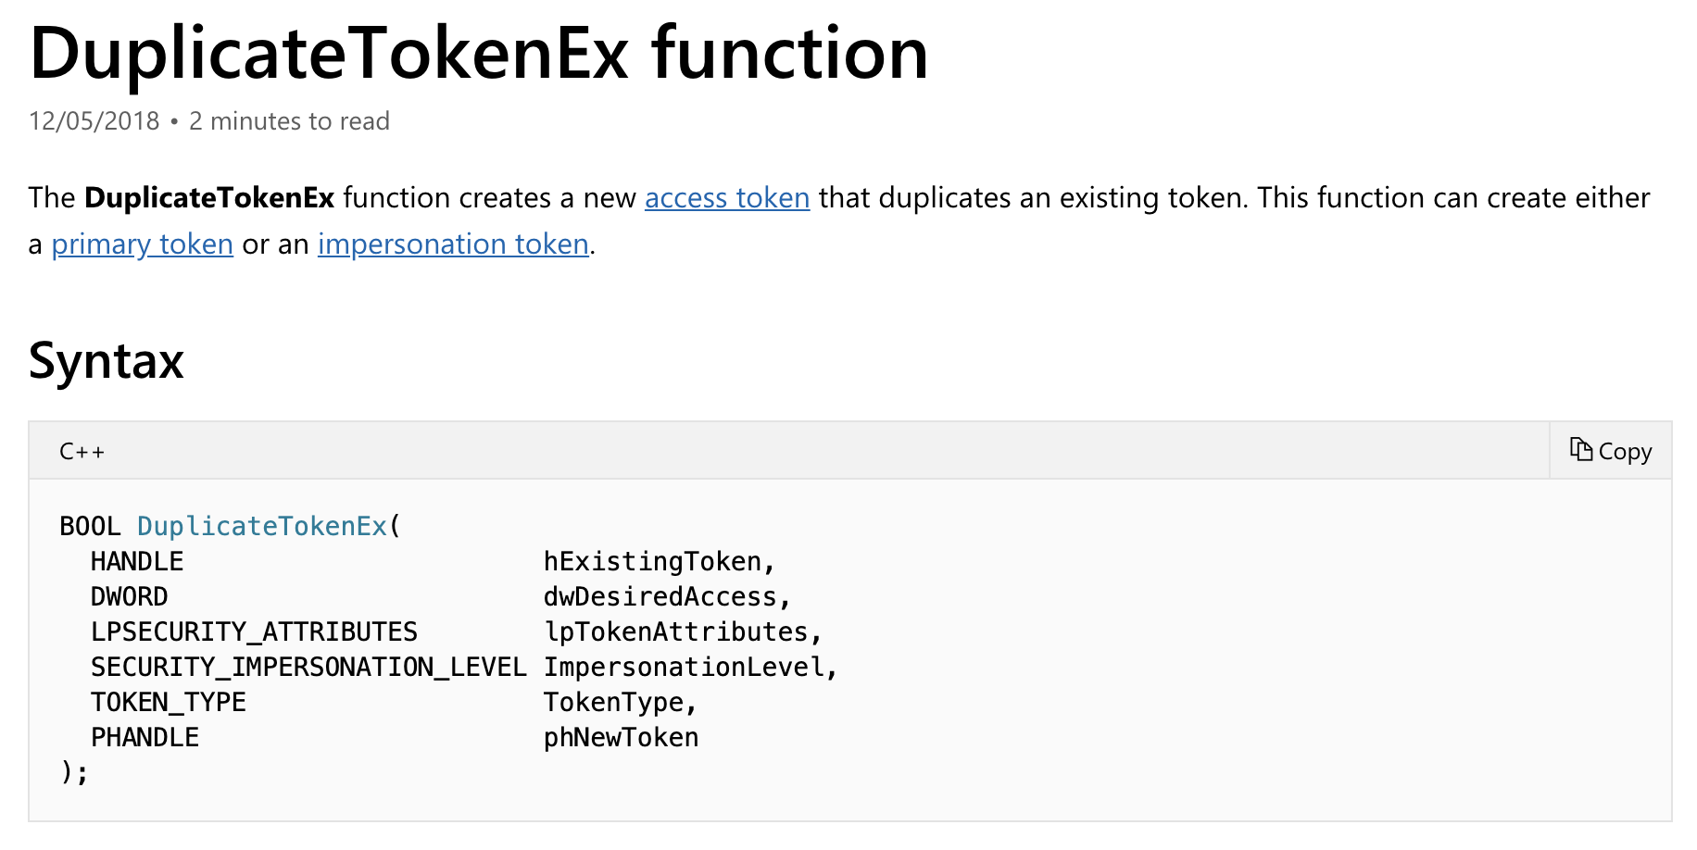The height and width of the screenshot is (850, 1697).
Task: Click the TokenType parameter name
Action: pos(613,702)
